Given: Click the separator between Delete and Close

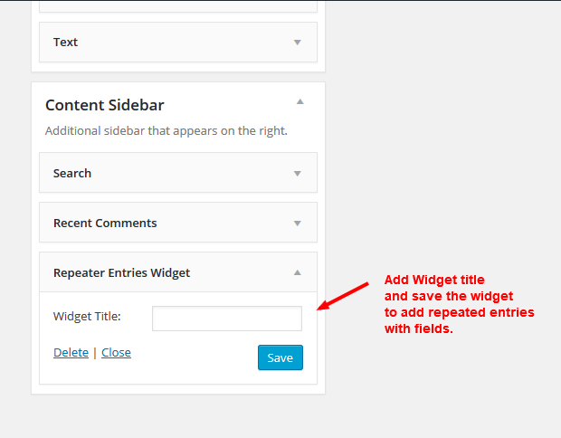Looking at the screenshot, I should (95, 353).
